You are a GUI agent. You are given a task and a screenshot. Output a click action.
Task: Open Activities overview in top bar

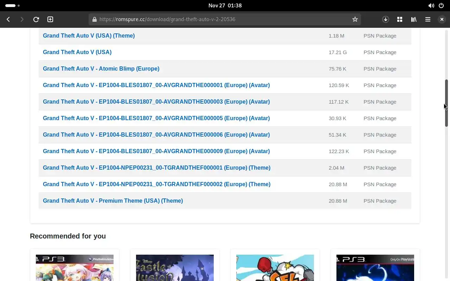12,6
